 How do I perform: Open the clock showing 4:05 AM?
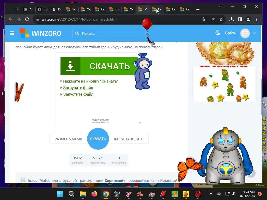point(247,194)
